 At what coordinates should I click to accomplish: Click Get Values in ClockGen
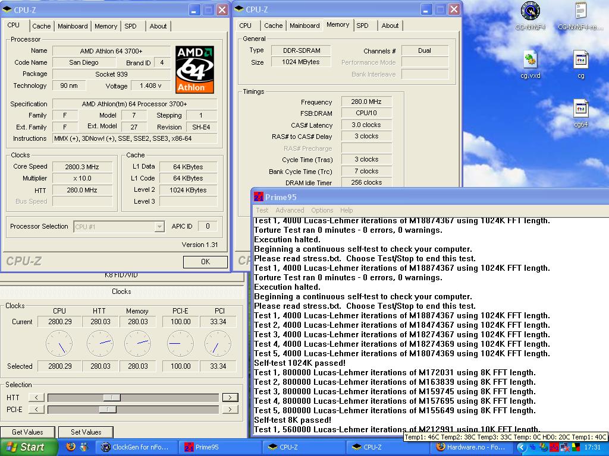click(27, 432)
